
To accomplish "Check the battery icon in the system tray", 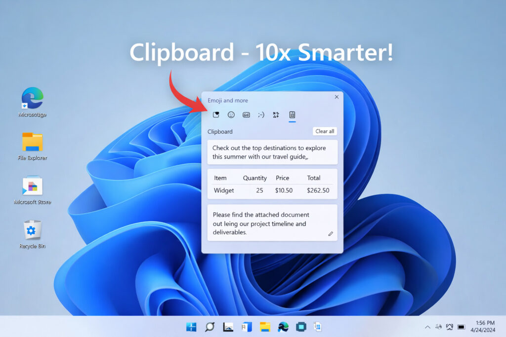I will (461, 327).
